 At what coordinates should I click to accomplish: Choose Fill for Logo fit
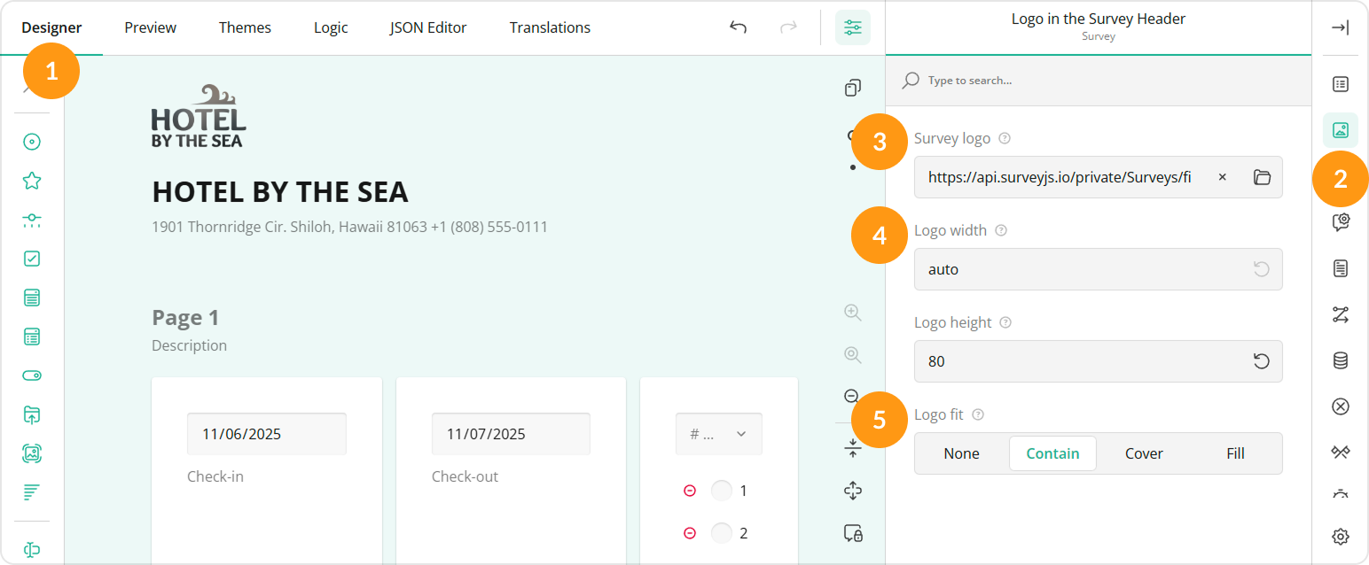pos(1235,453)
